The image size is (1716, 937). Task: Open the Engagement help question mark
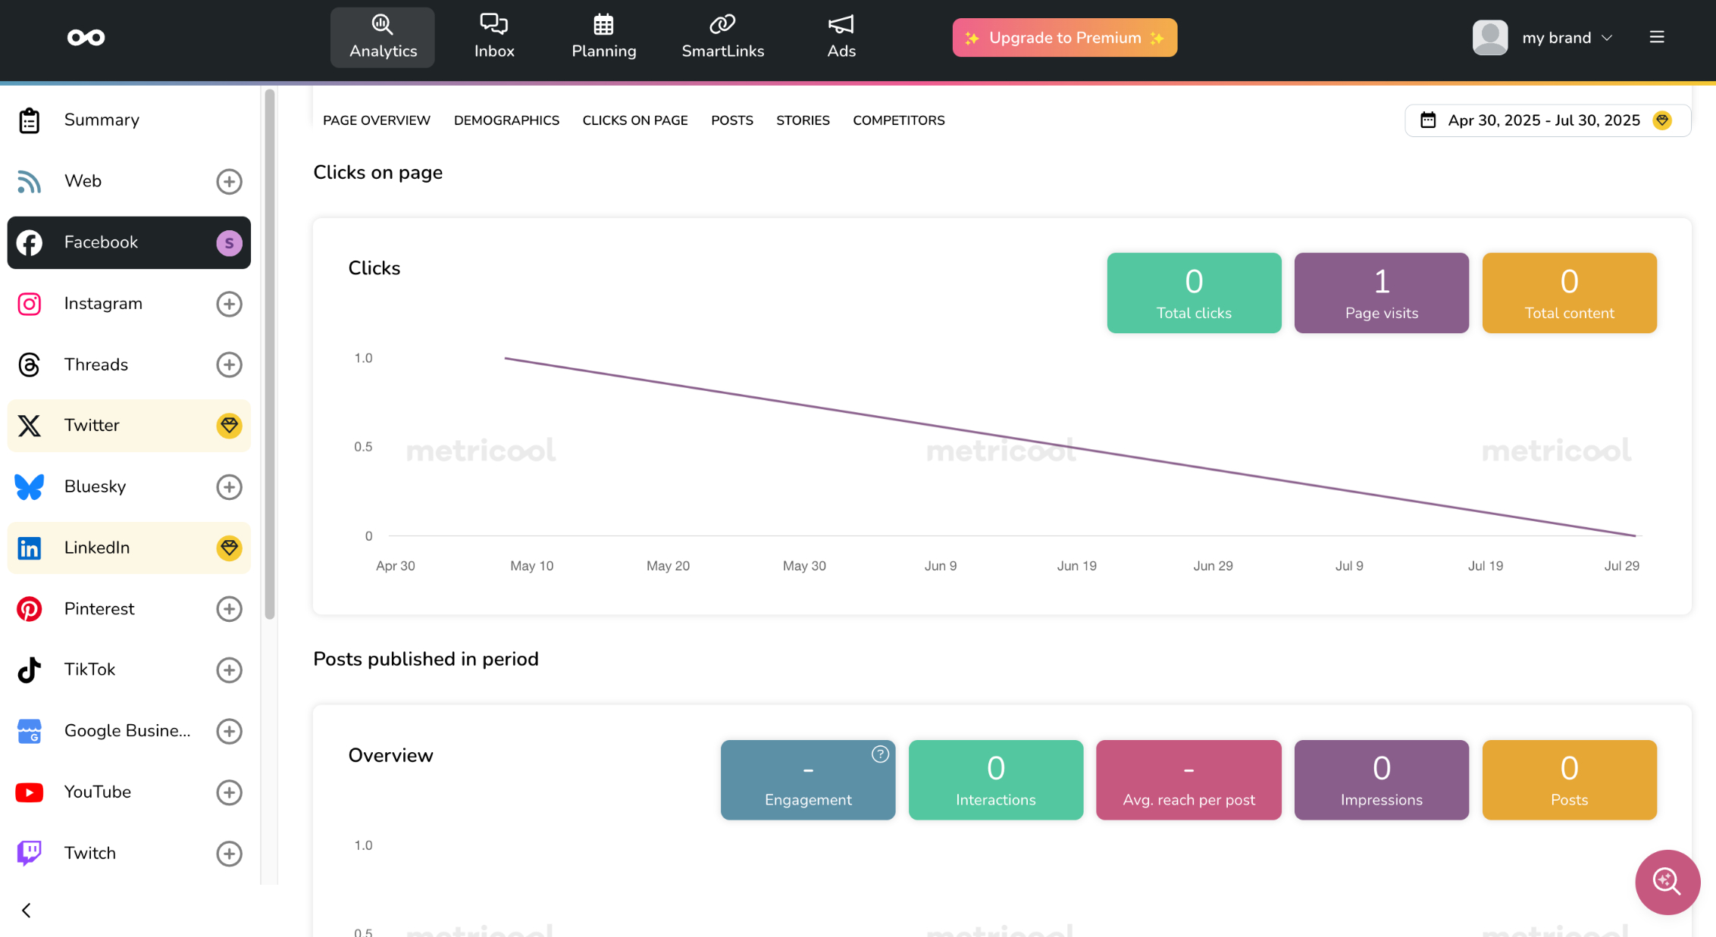[880, 754]
